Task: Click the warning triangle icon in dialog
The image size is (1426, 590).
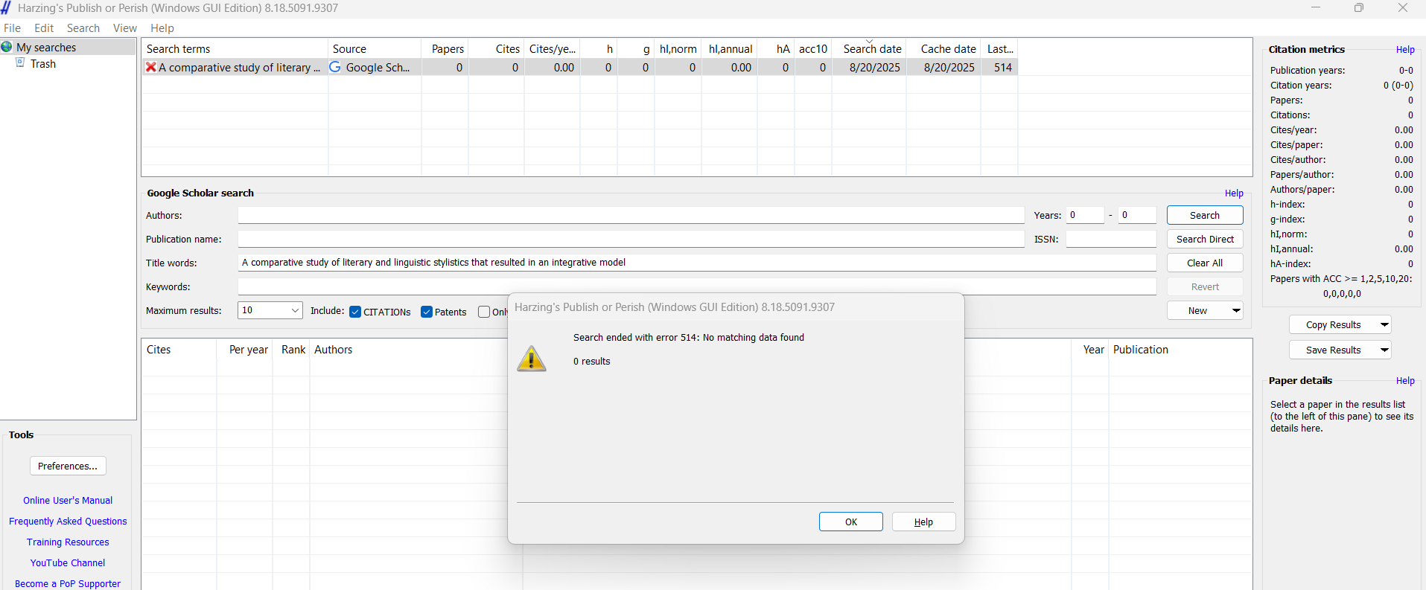Action: tap(531, 359)
